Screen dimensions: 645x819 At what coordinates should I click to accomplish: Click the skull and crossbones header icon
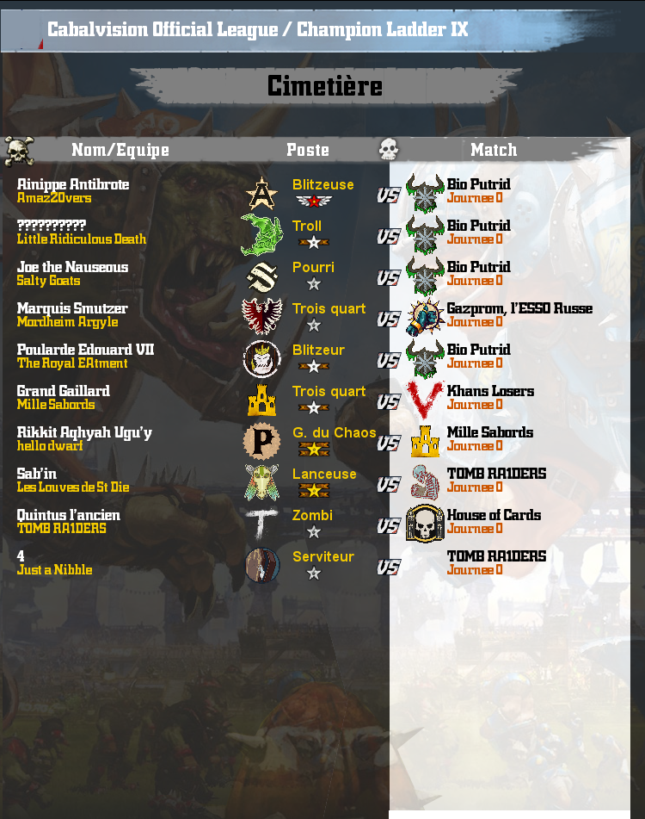[19, 151]
